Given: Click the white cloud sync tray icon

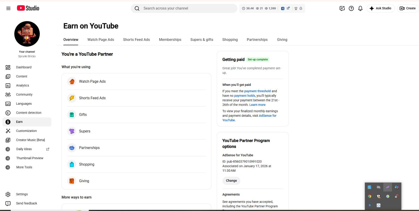Looking at the screenshot, I should (x=378, y=205).
